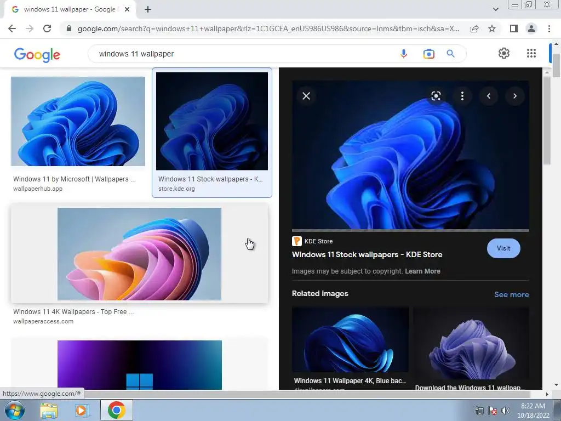The image size is (561, 421).
Task: Click the network tray icon
Action: click(x=479, y=411)
